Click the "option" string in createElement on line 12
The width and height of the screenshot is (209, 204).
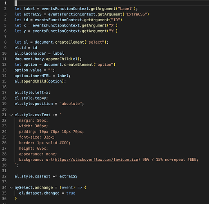[x=104, y=64]
